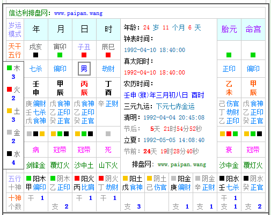Click the red 火 swatch in legend
Screen dimensions: 271x215
tap(9, 89)
